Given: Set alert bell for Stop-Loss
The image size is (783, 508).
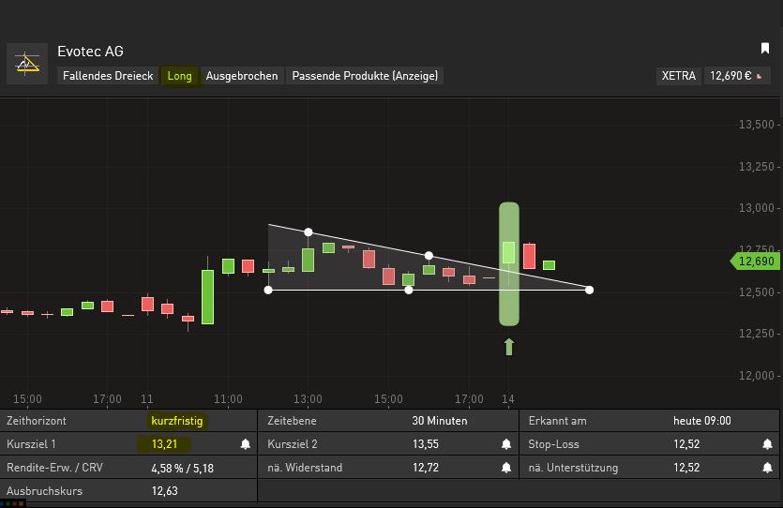Looking at the screenshot, I should (767, 444).
